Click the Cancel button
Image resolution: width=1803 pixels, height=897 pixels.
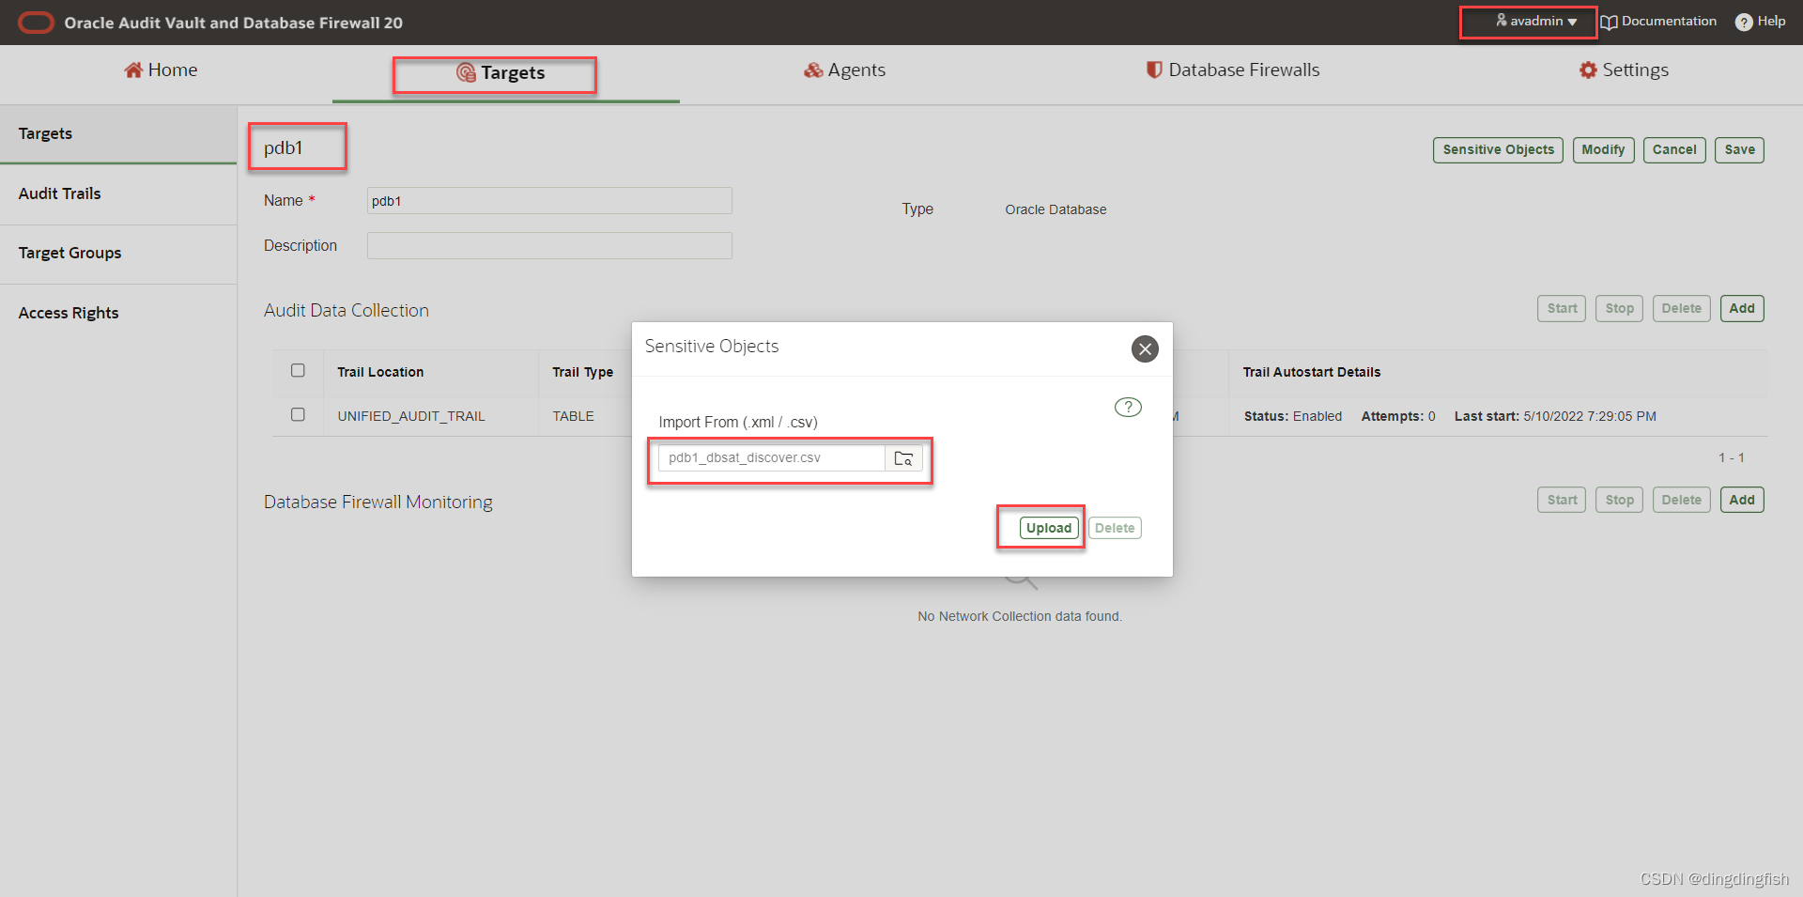pos(1674,150)
